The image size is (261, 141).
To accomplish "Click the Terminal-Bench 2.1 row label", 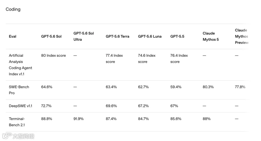I will click(x=17, y=122).
